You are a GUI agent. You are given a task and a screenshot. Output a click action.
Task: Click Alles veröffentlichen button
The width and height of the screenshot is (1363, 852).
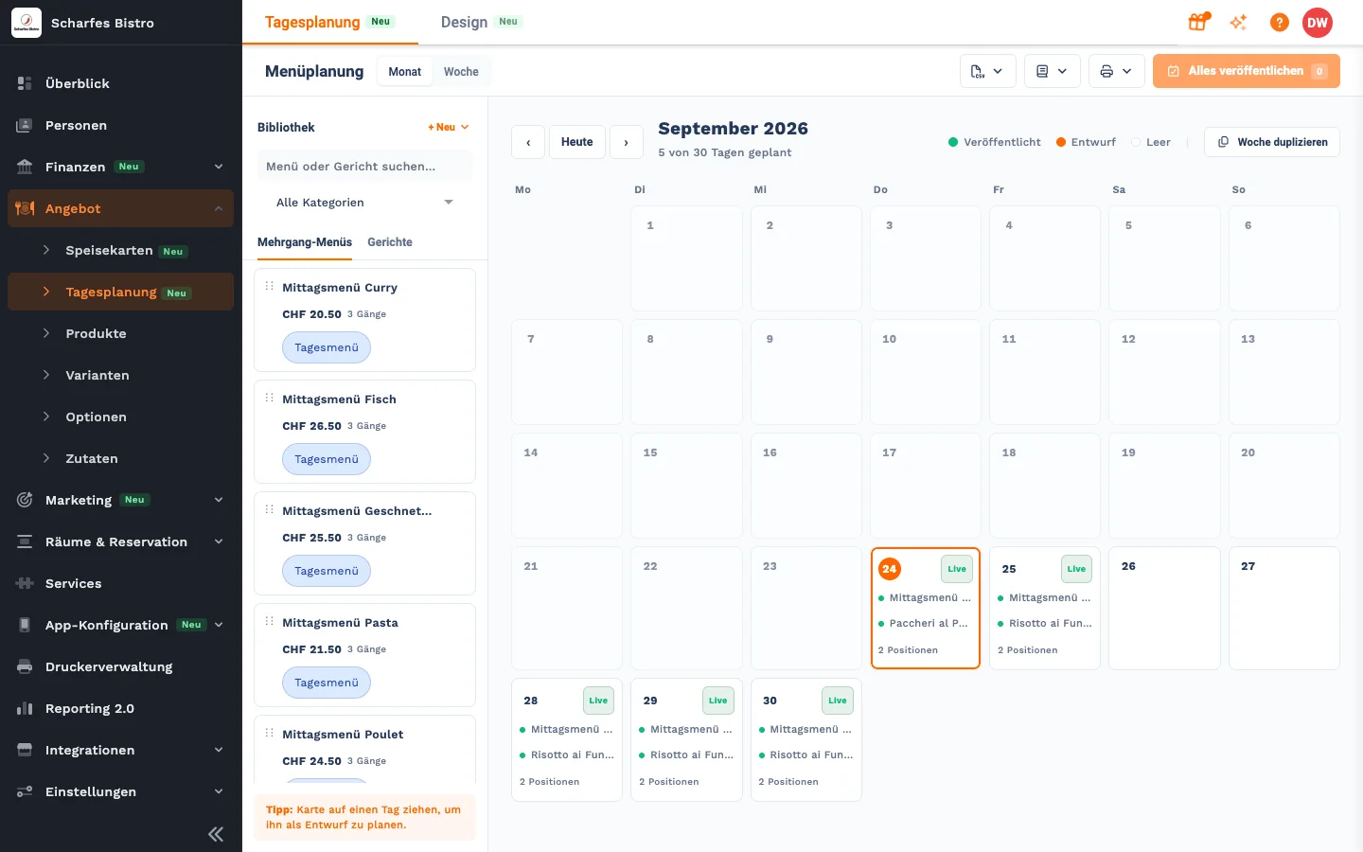point(1247,71)
